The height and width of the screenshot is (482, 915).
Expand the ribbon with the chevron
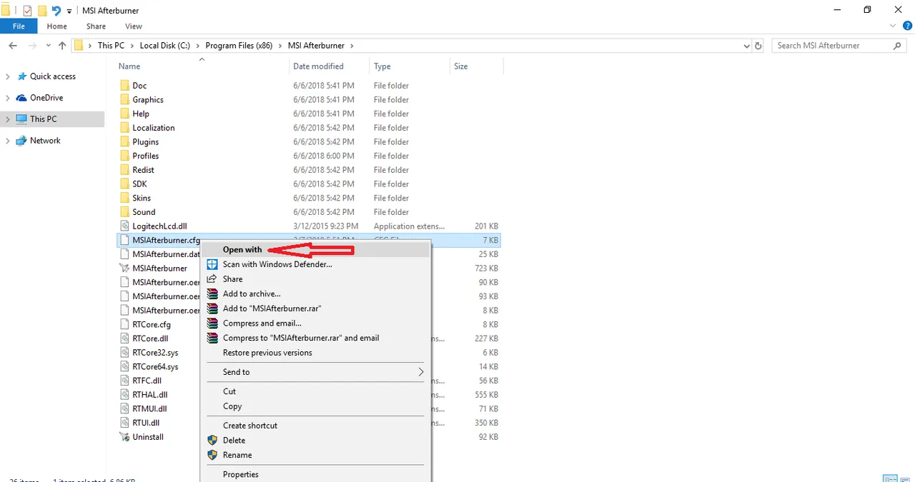894,26
